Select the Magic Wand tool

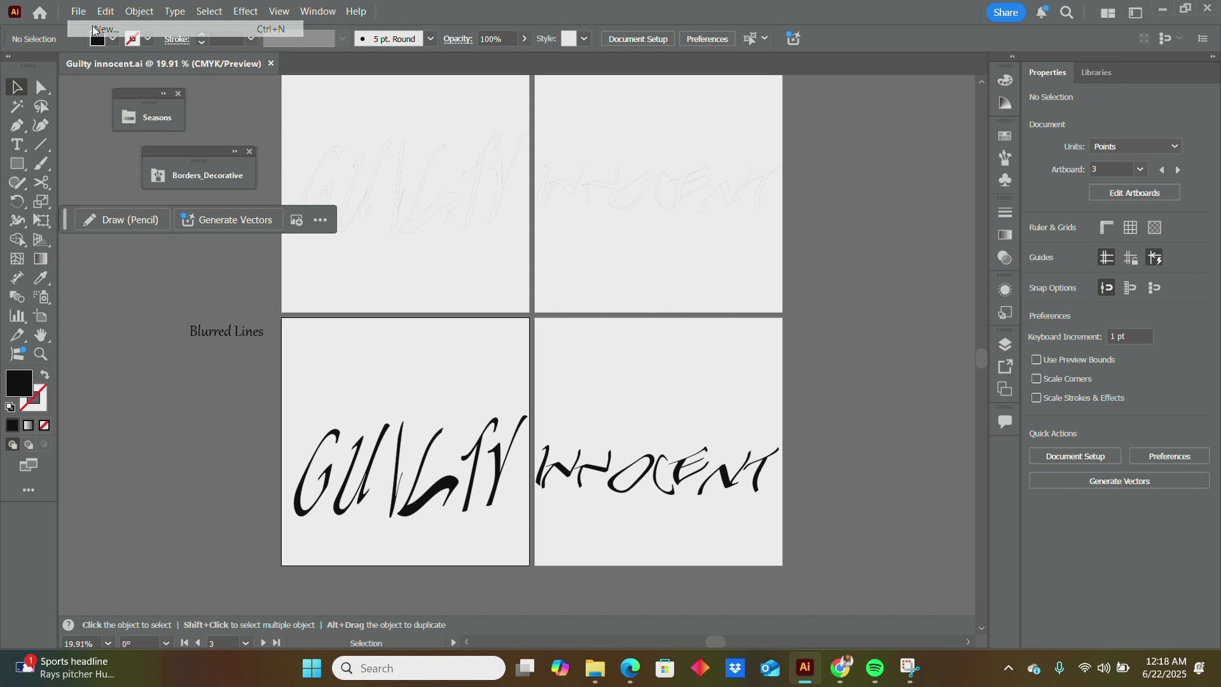point(17,106)
